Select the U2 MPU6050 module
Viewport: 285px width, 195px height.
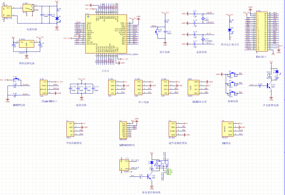[123, 130]
